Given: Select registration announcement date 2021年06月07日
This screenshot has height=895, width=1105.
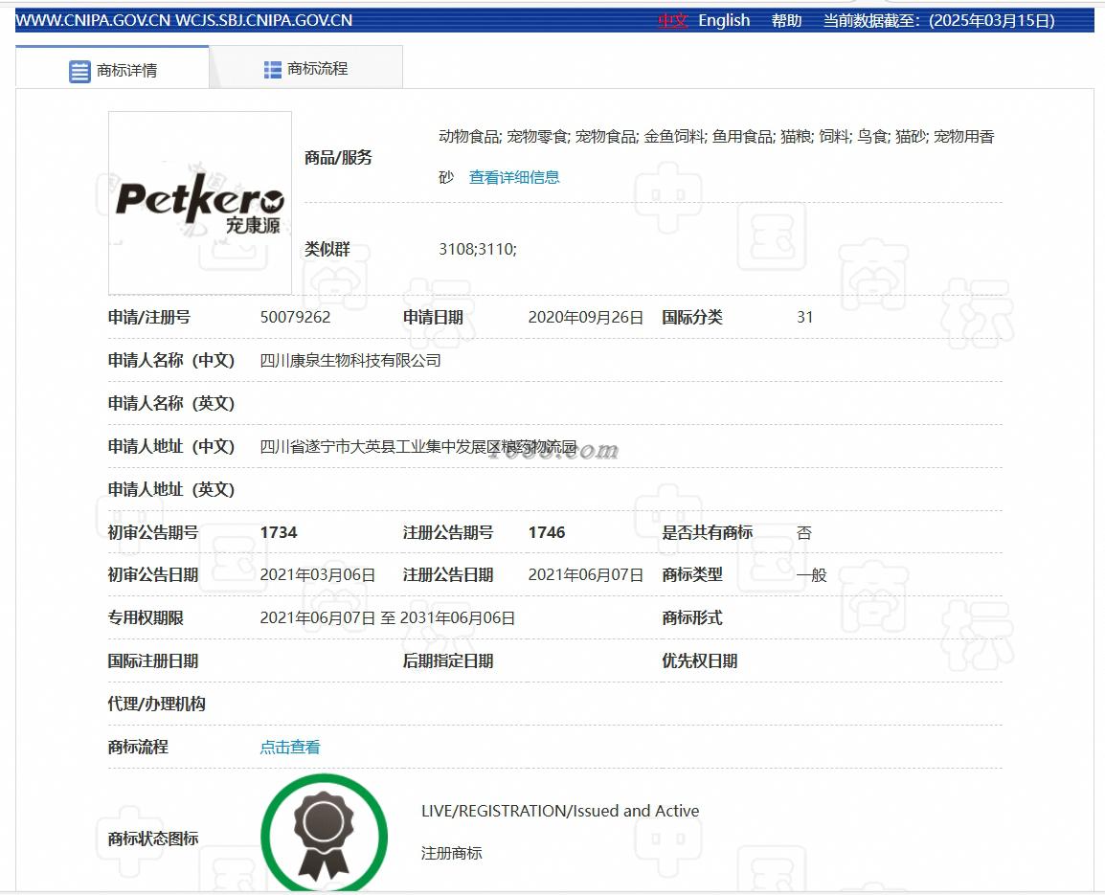Looking at the screenshot, I should coord(586,575).
